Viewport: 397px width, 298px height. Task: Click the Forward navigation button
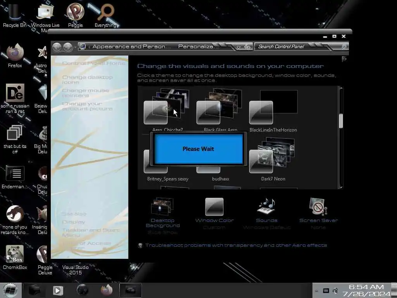(x=67, y=47)
